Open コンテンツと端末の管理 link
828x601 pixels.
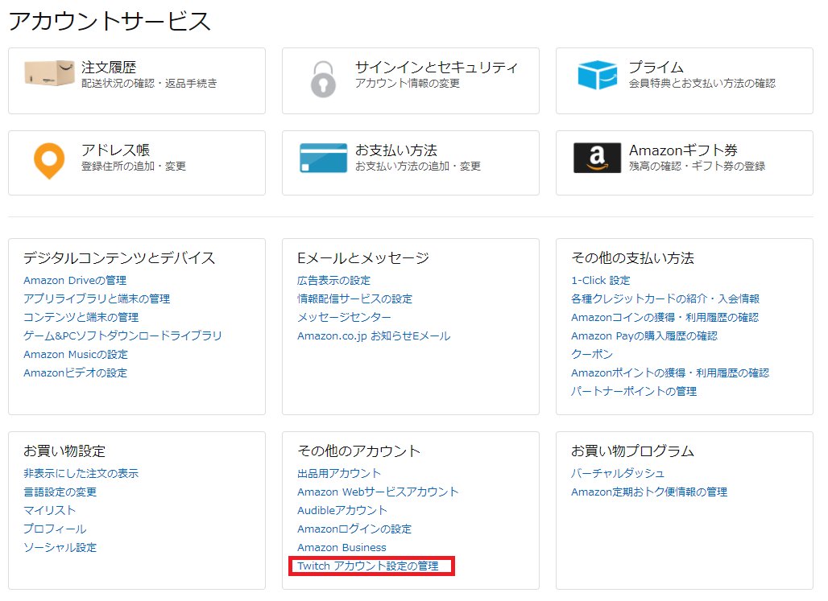(81, 317)
